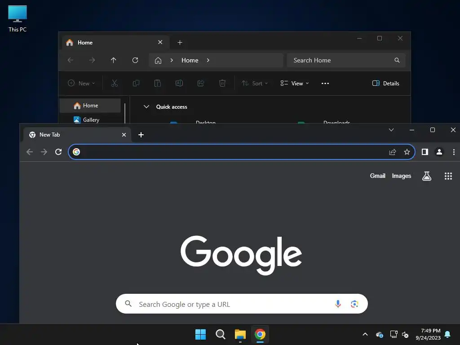Click network icon in system tray
Viewport: 460px width, 345px height.
point(394,334)
